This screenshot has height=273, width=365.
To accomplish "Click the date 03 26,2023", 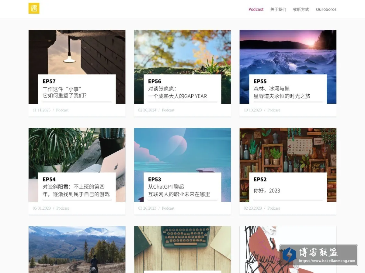I will point(147,208).
